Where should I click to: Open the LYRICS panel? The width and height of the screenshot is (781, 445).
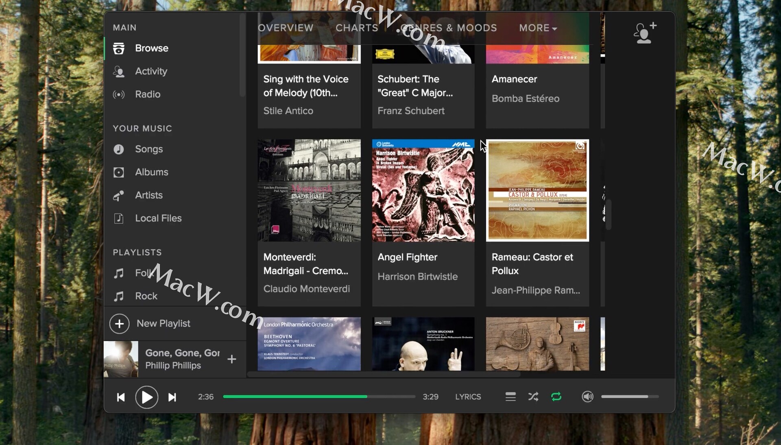468,397
